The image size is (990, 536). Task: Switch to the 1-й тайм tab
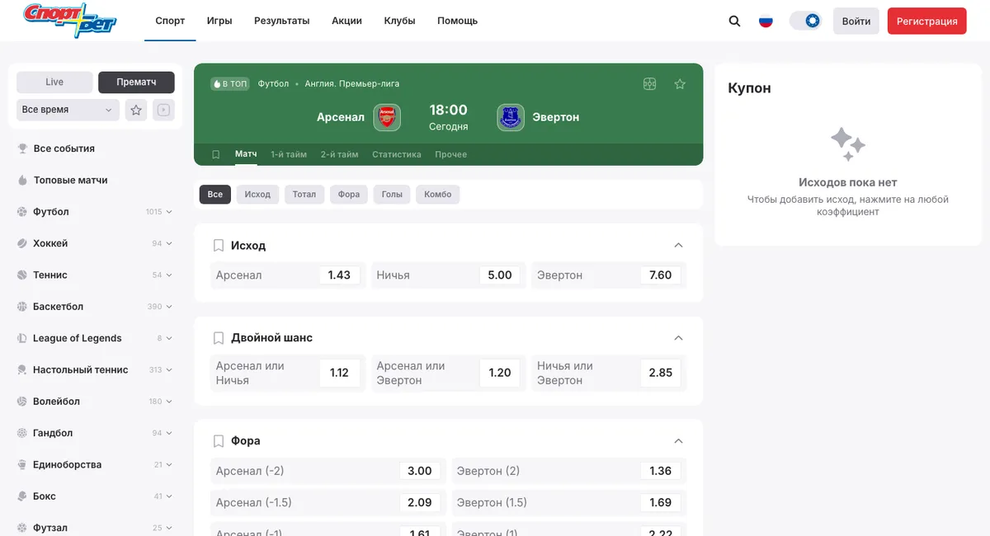[289, 154]
